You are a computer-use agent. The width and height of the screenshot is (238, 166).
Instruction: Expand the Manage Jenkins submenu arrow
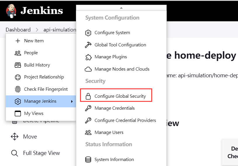click(x=72, y=102)
